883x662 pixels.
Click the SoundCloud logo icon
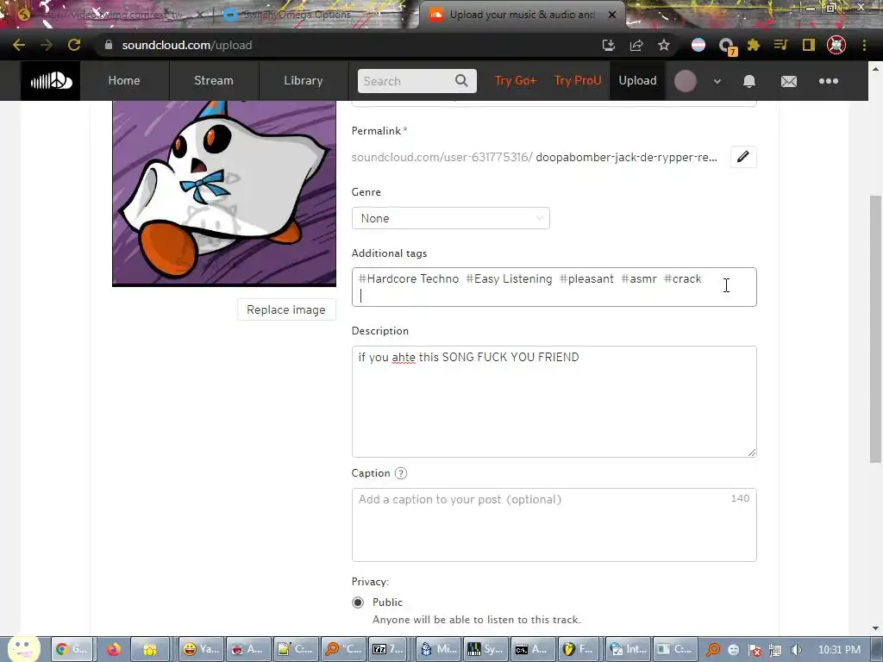[51, 81]
